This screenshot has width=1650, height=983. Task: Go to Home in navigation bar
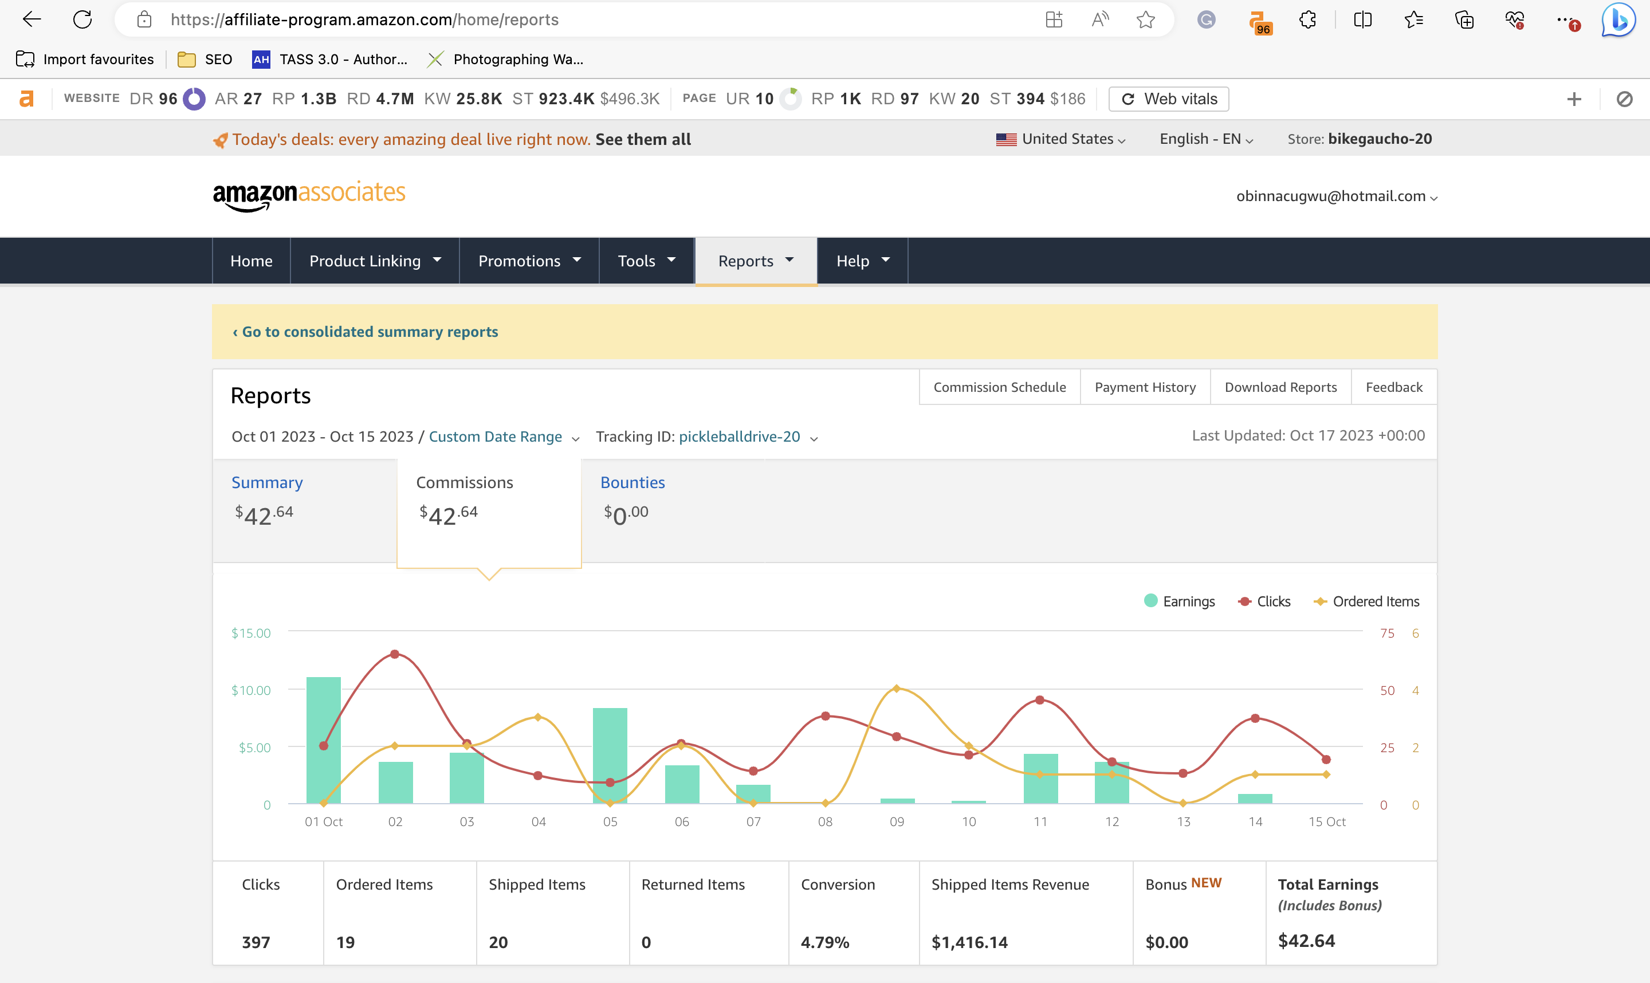252,261
